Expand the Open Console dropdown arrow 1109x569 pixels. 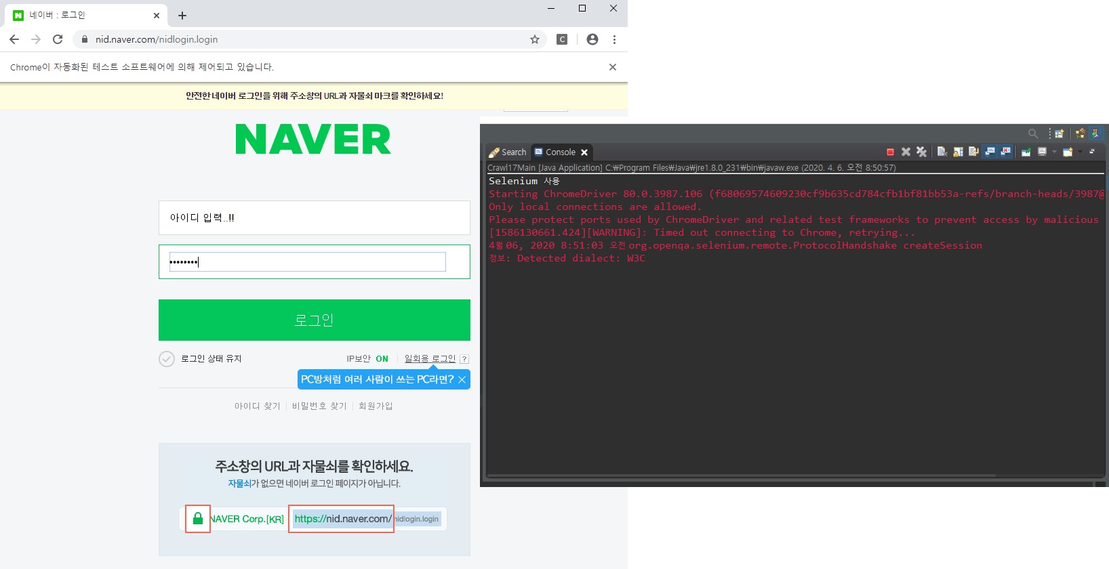1081,152
